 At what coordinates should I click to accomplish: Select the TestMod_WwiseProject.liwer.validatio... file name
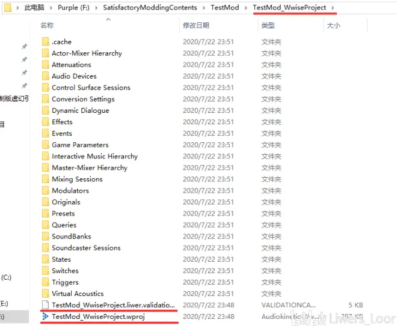pos(113,305)
